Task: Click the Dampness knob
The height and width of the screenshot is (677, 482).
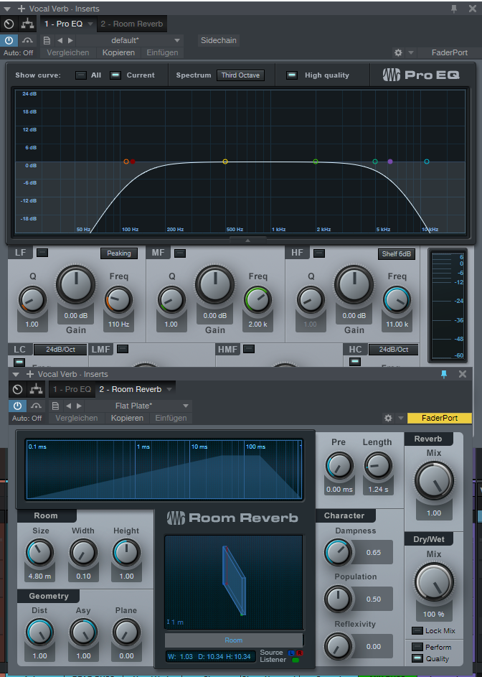Action: [x=339, y=552]
